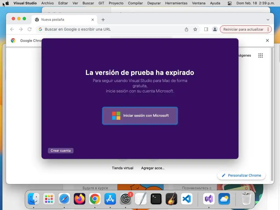Reload the Chrome page
The height and width of the screenshot is (210, 280).
[x=30, y=29]
